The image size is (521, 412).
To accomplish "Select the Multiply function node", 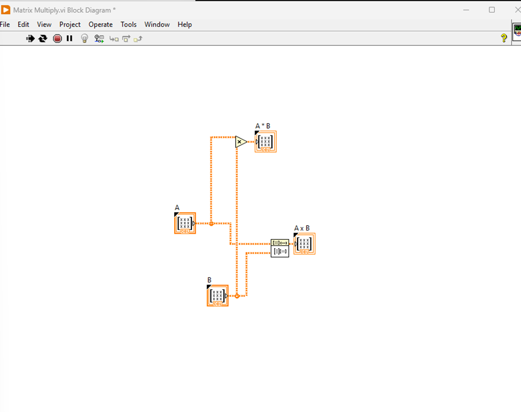I will click(x=241, y=141).
